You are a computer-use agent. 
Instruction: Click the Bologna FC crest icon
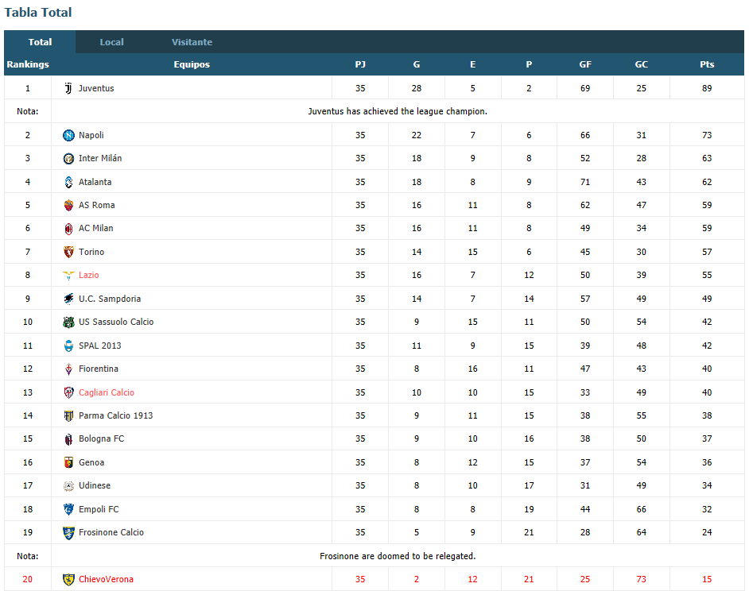(68, 439)
